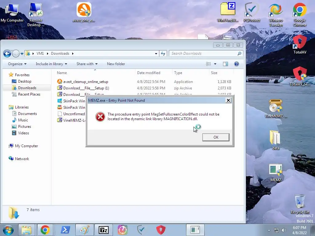Sort by Size column header

pyautogui.click(x=221, y=73)
